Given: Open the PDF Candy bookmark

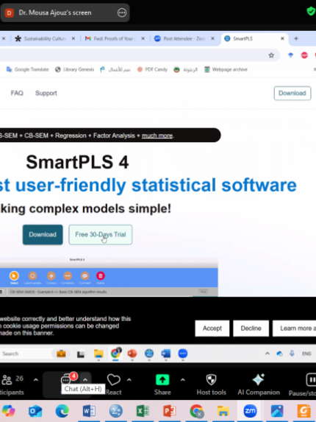Looking at the screenshot, I should pyautogui.click(x=152, y=69).
